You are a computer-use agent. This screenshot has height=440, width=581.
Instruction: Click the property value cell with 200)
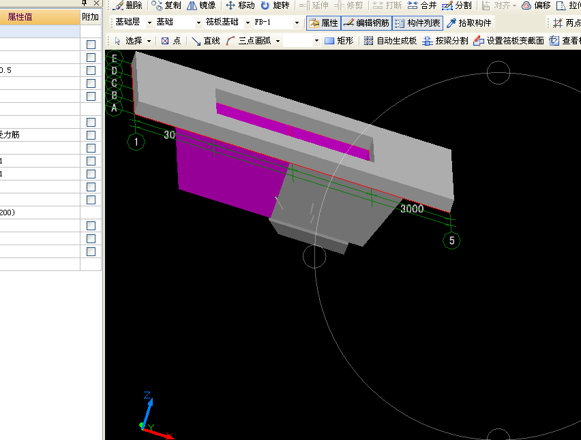pos(40,213)
